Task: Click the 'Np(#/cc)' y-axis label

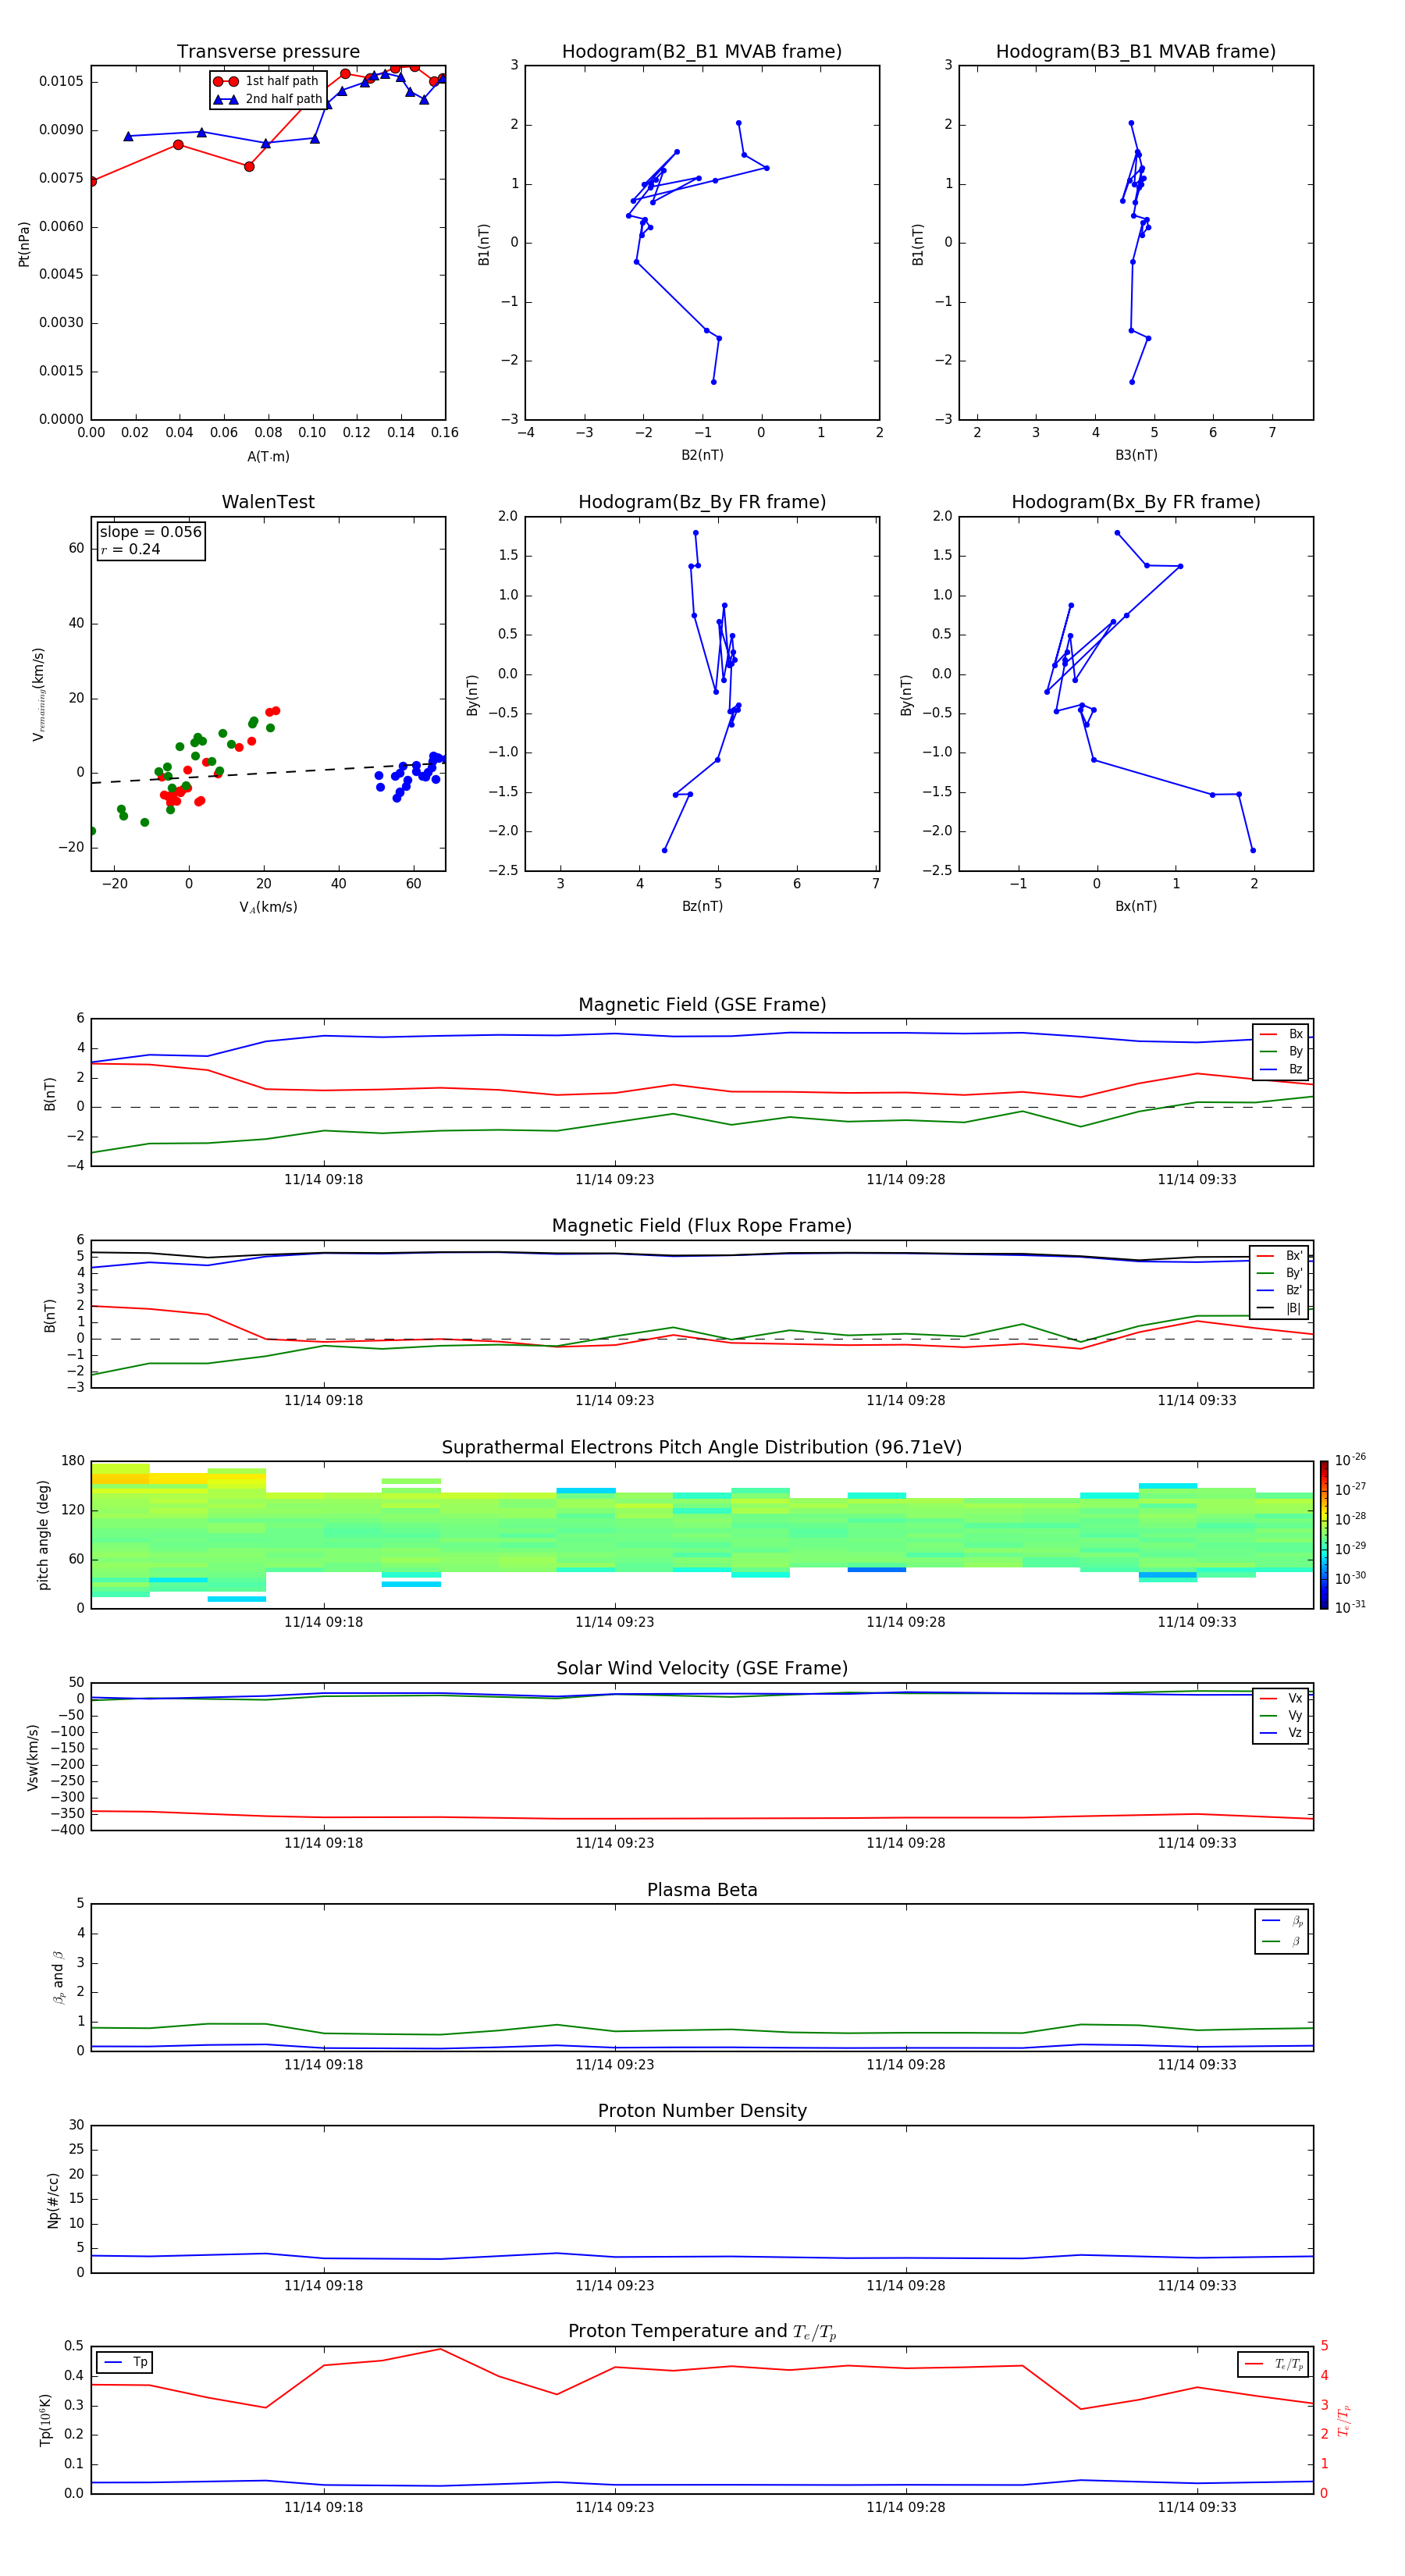Action: (53, 2199)
